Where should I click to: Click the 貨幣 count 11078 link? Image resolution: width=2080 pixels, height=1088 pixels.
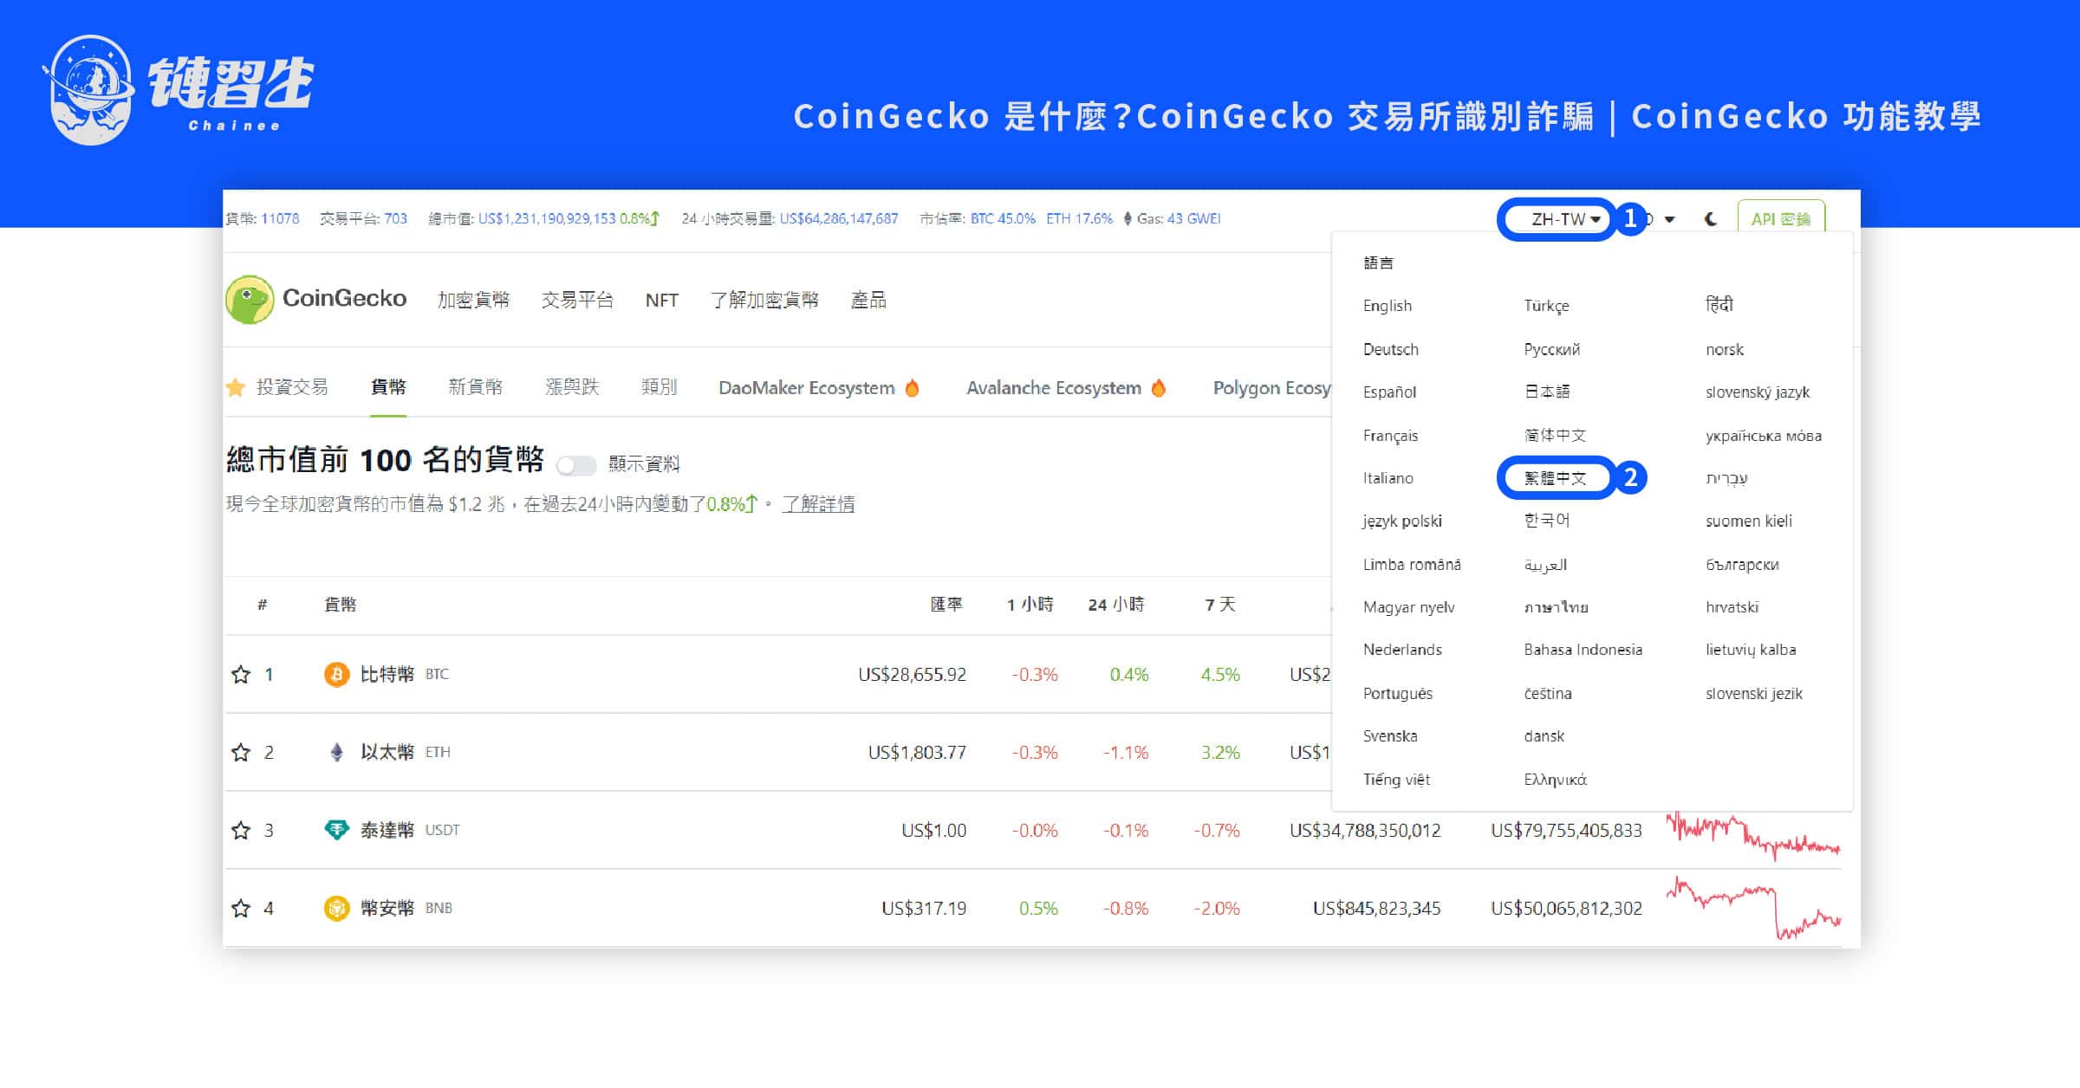(280, 218)
